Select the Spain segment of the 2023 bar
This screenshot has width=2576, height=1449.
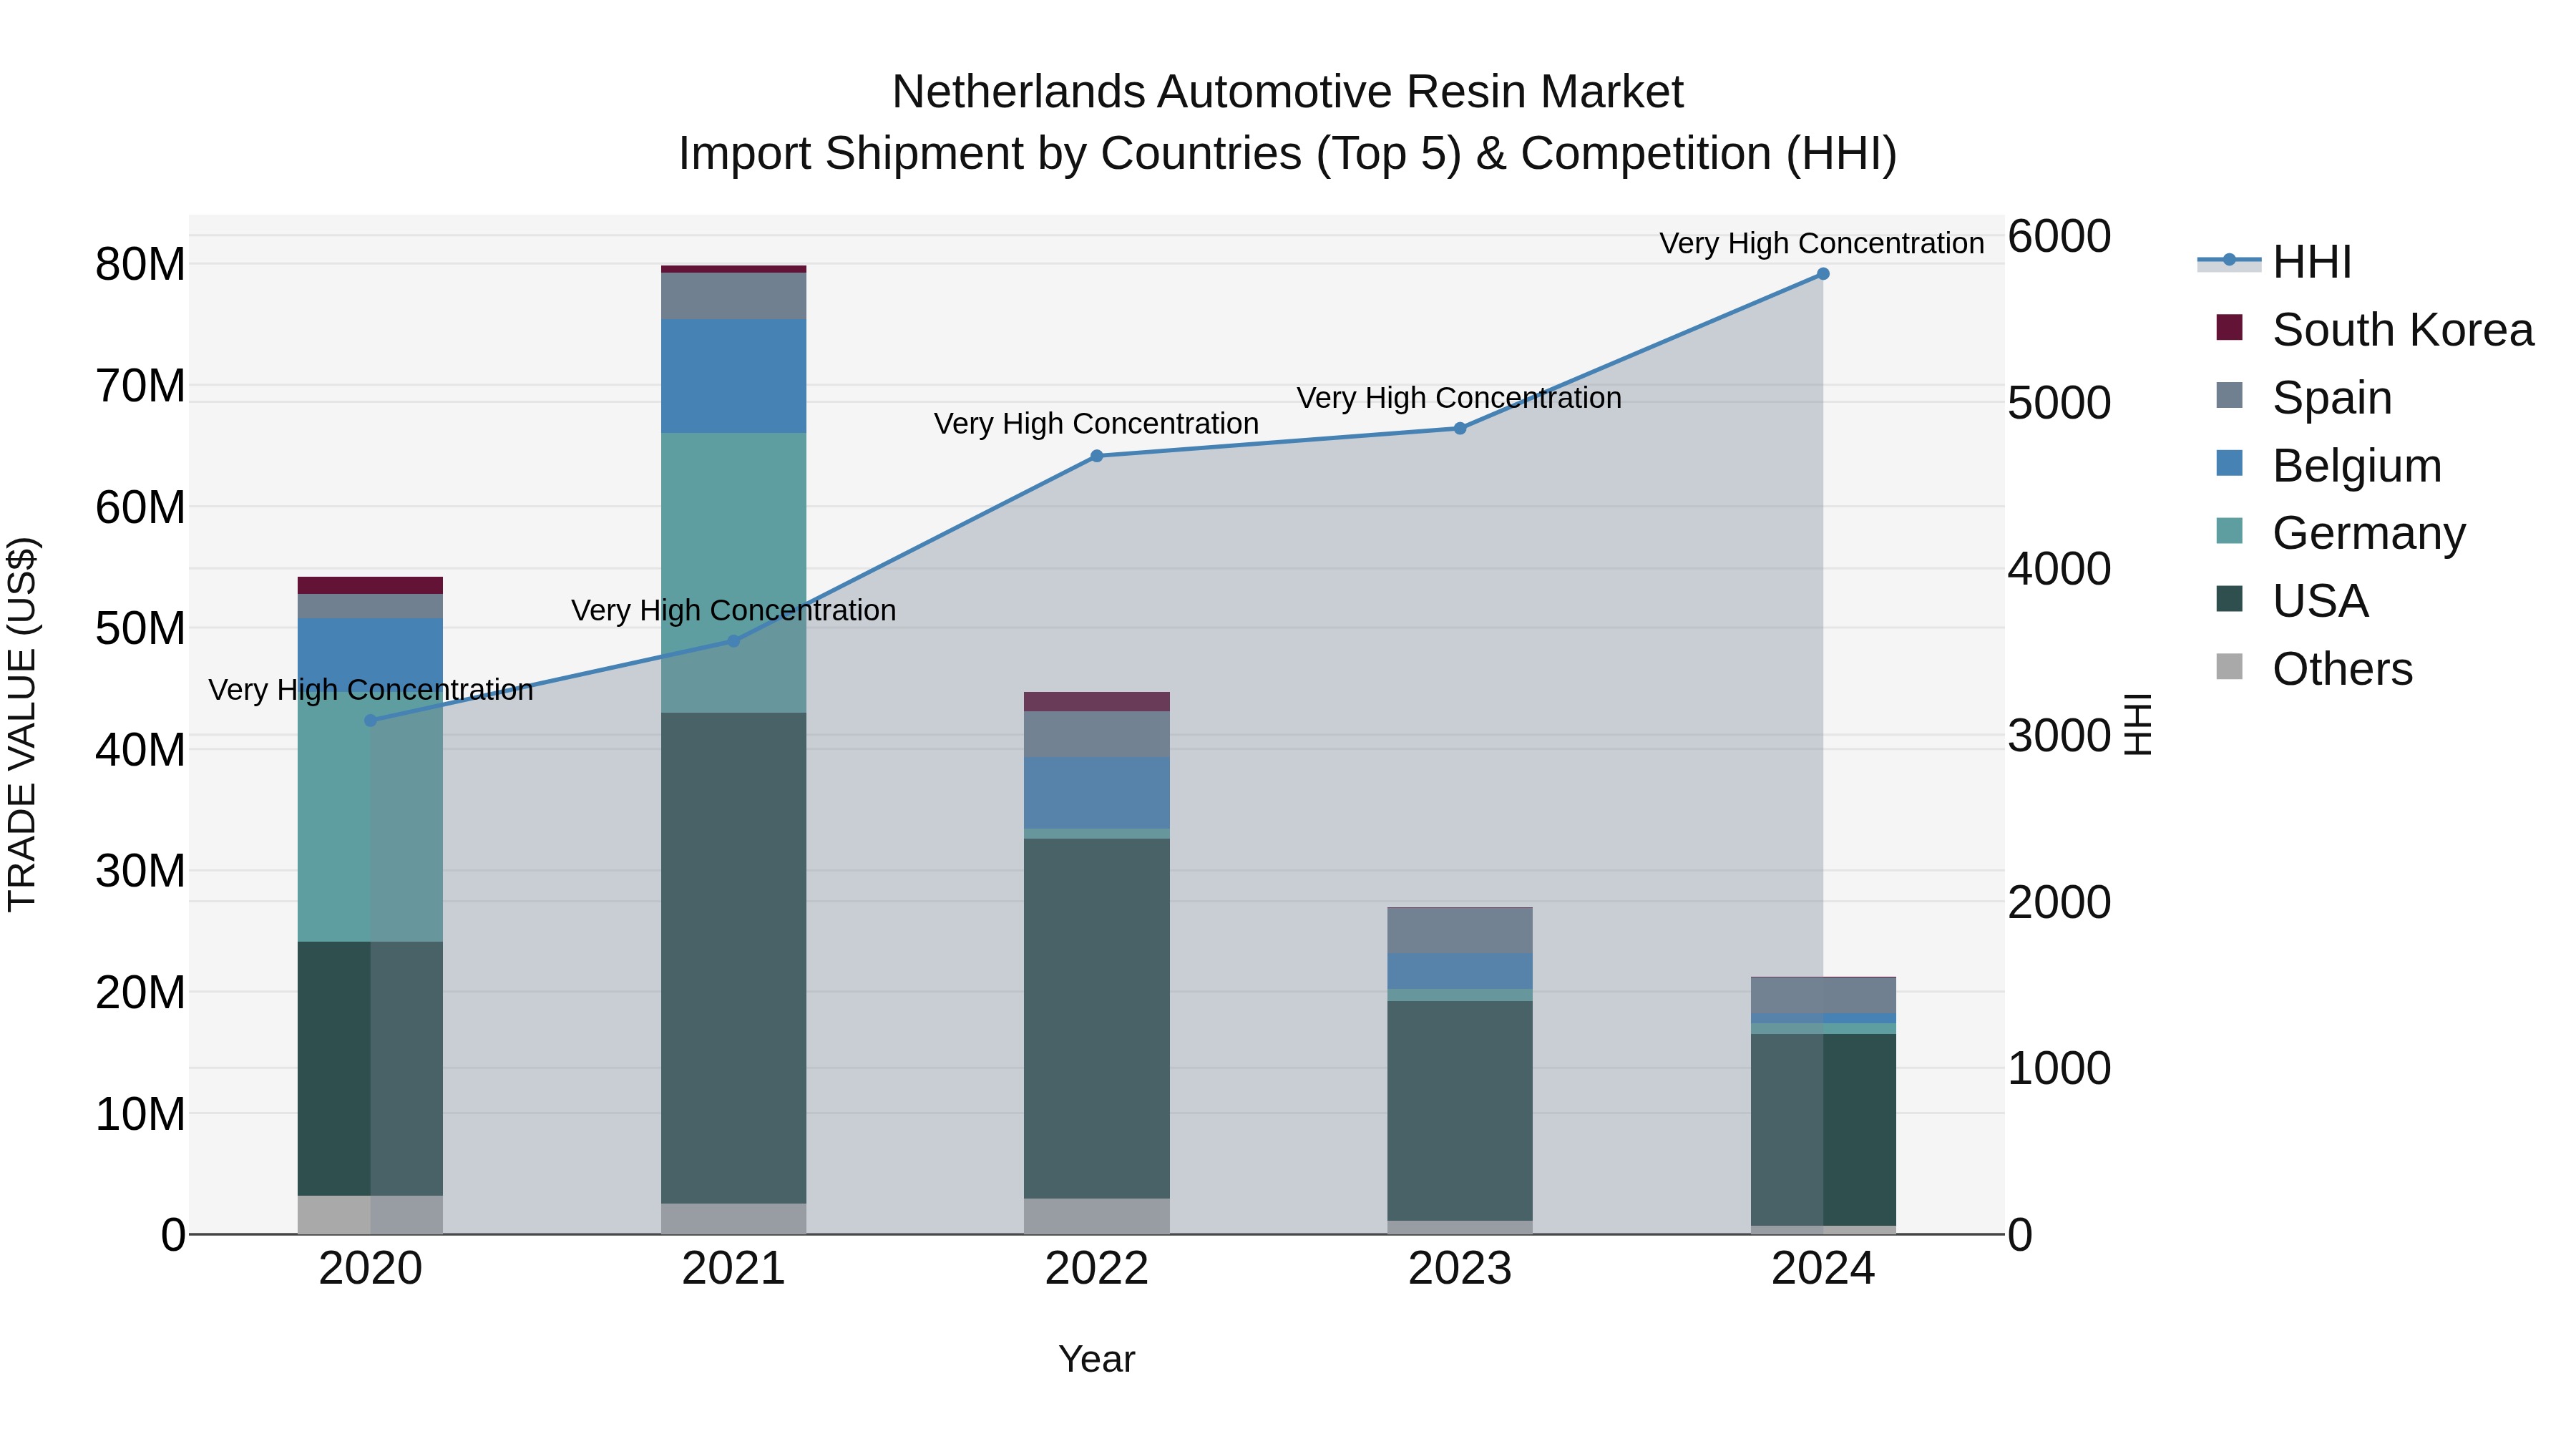pos(1460,931)
